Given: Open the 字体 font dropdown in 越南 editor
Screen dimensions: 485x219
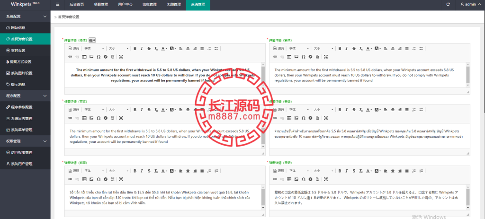Looking at the screenshot, I should click(94, 171).
